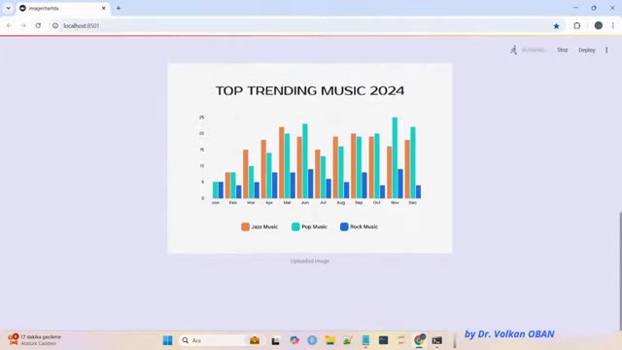This screenshot has height=350, width=622.
Task: Toggle the bookmark star
Action: click(556, 26)
